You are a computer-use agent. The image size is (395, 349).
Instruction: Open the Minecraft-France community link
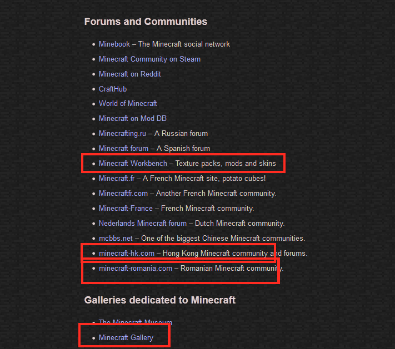[126, 208]
